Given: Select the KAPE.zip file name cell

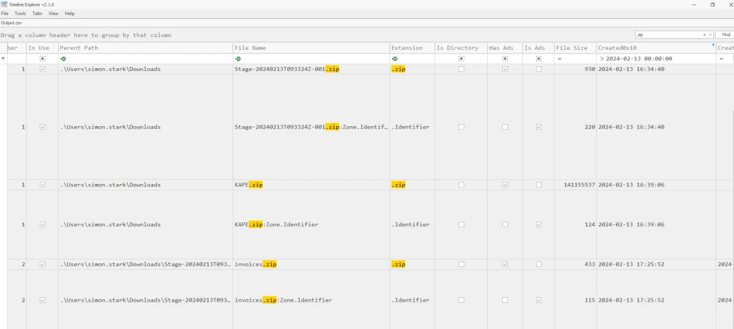Looking at the screenshot, I should pos(311,185).
